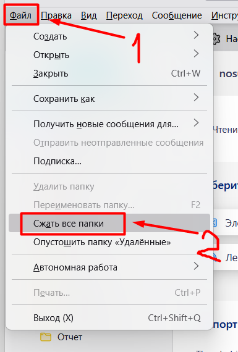This screenshot has width=238, height=352.
Task: Select Подписка… menu entry
Action: click(109, 161)
